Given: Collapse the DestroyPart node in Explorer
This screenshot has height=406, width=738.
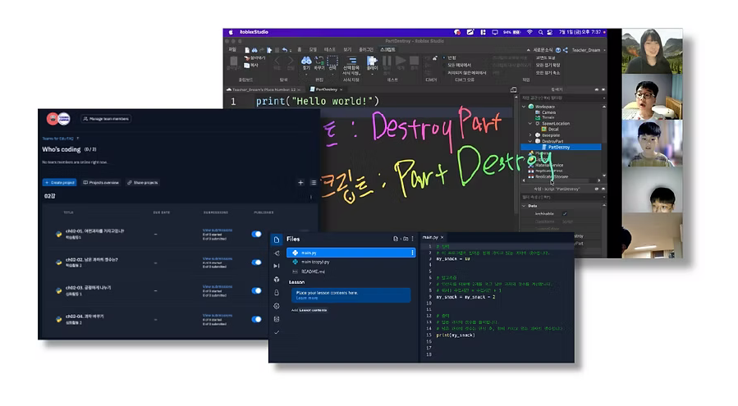Looking at the screenshot, I should (530, 141).
